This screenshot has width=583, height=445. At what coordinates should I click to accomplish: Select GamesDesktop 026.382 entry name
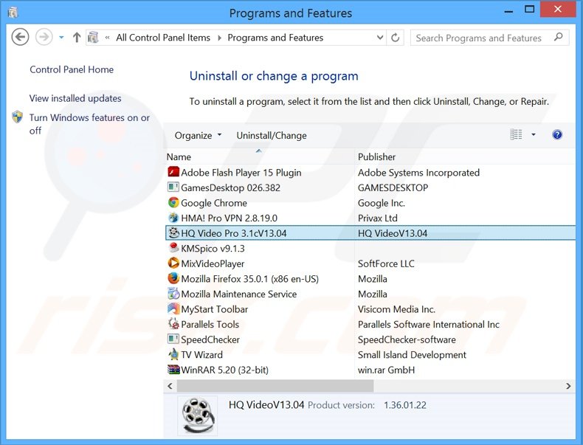click(230, 187)
